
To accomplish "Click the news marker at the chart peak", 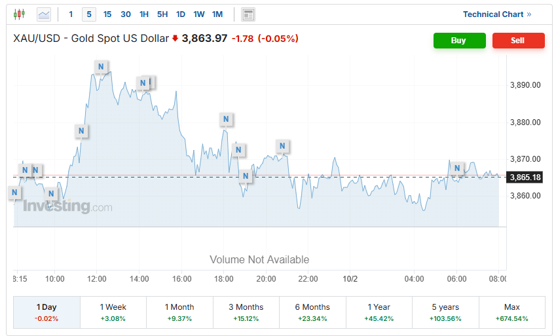I will coord(101,67).
